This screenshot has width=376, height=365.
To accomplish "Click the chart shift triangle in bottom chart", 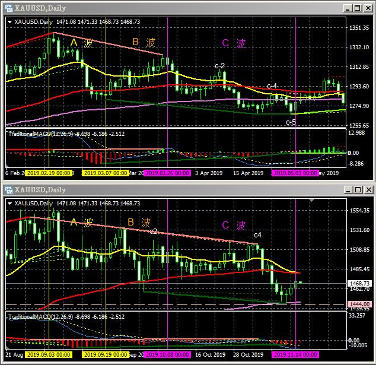I will 312,201.
